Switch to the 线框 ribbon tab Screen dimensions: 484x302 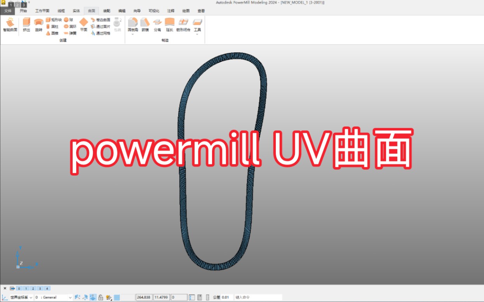click(x=61, y=11)
